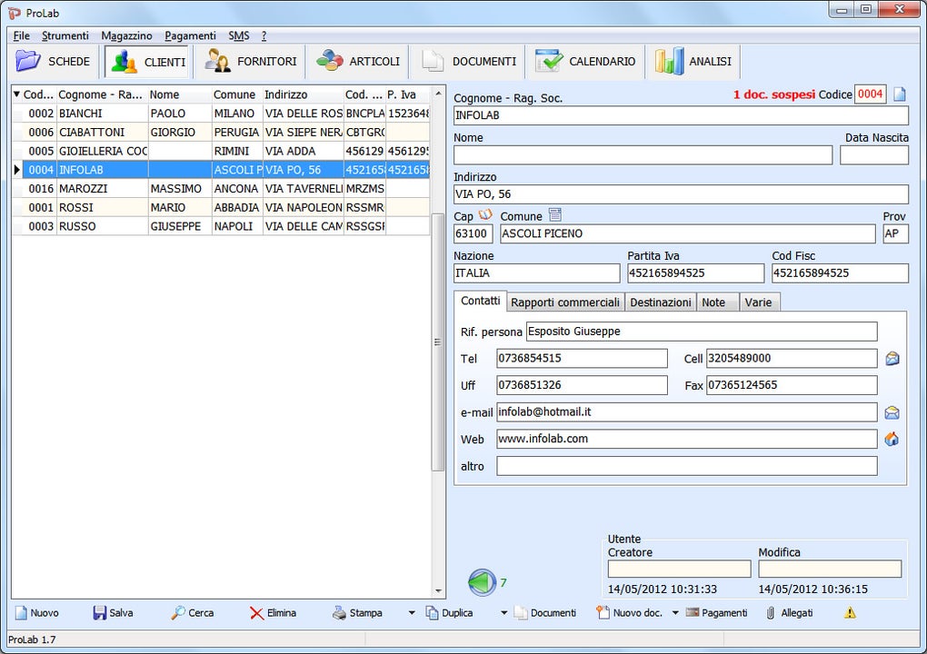Click the Elimina button
Viewport: 927px width, 654px height.
point(273,613)
